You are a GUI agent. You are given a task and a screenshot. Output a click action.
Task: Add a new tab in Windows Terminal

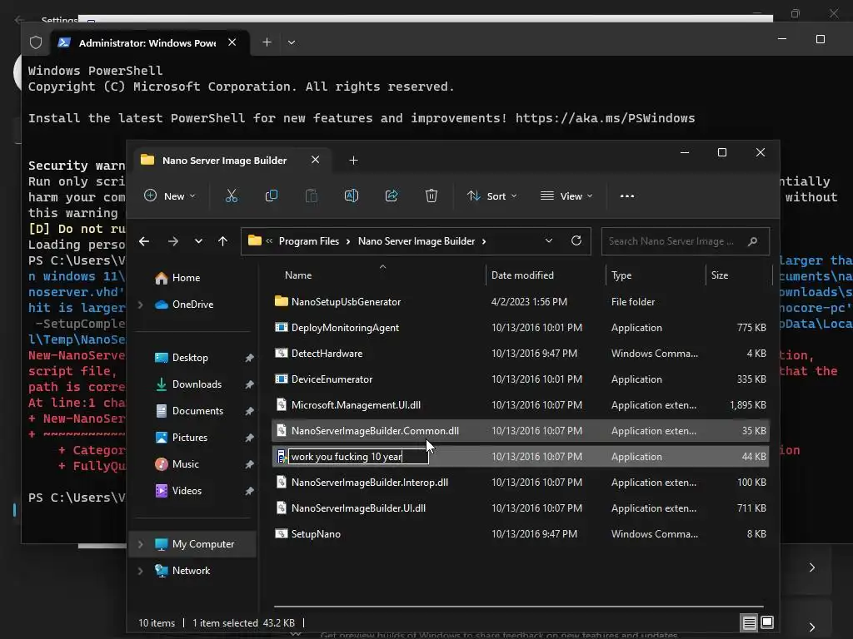click(267, 42)
